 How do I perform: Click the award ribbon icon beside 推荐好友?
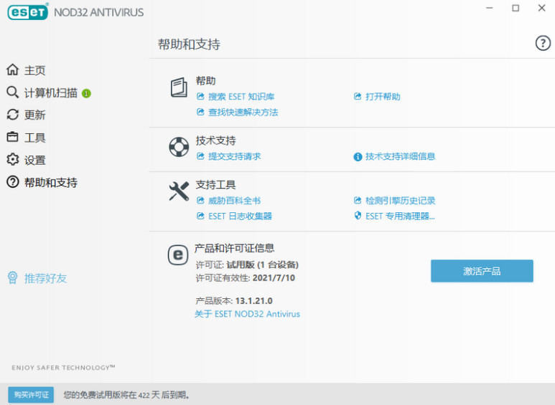[x=12, y=278]
